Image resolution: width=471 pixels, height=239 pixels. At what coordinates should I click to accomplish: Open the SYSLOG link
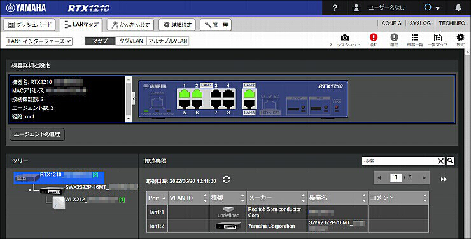point(420,23)
